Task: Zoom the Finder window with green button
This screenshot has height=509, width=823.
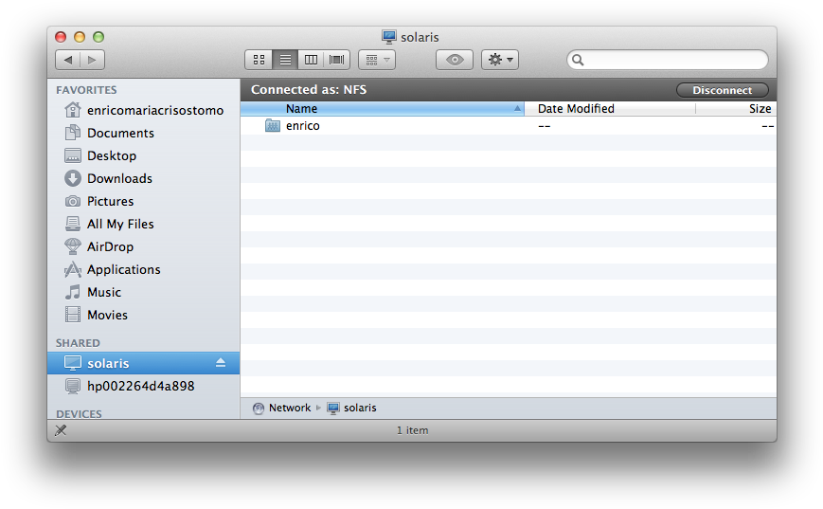Action: 98,37
